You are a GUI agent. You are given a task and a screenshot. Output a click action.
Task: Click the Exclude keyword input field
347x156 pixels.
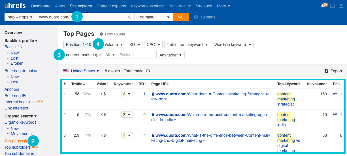point(137,55)
